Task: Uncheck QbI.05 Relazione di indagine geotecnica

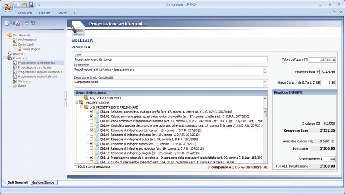Action: 92,130
